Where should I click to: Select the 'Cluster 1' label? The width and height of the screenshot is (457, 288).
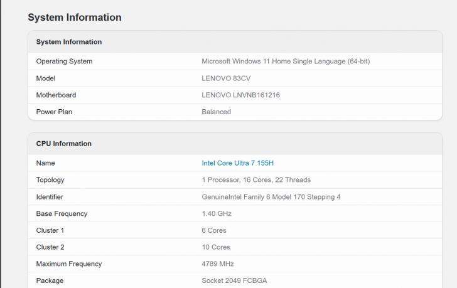click(50, 230)
